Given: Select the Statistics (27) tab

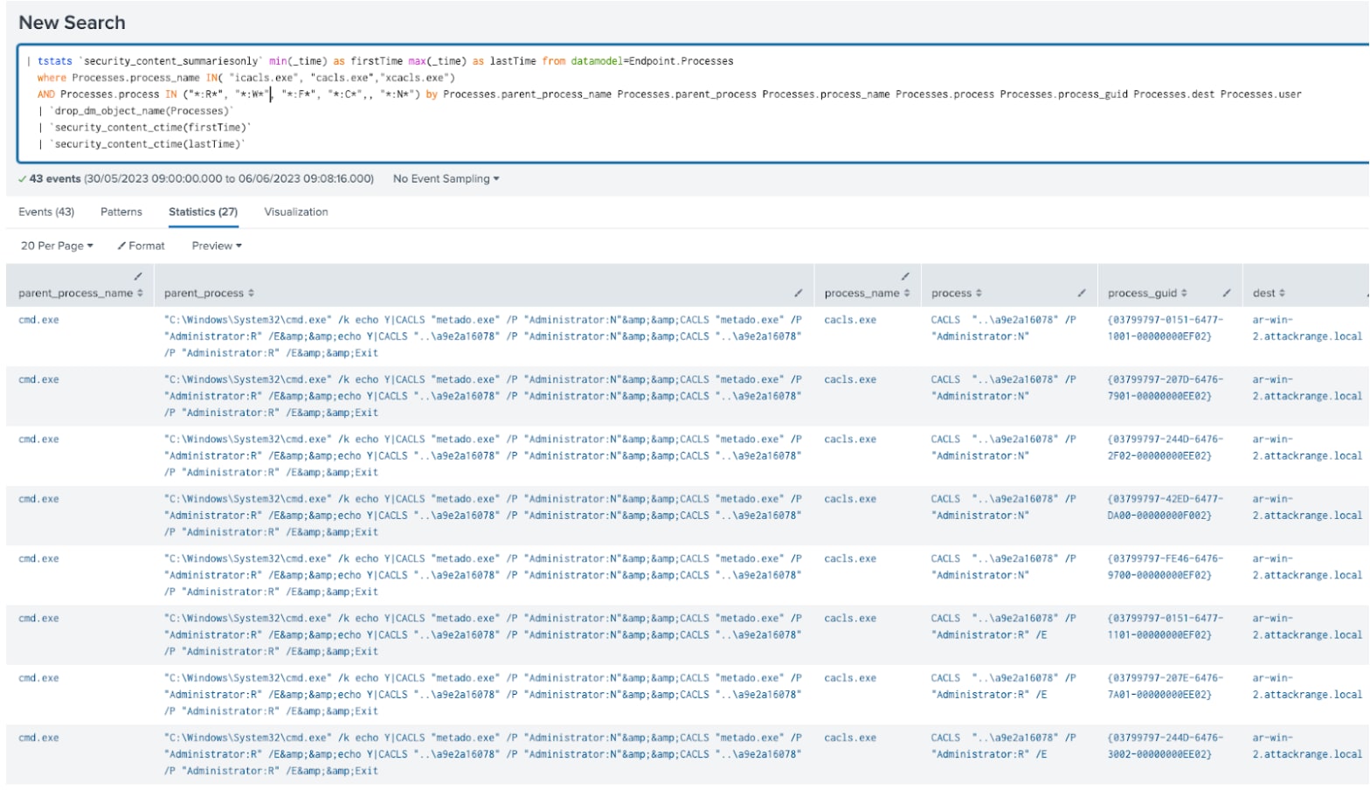Looking at the screenshot, I should (203, 211).
